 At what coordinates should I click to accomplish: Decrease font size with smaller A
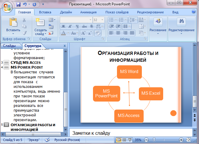90,33
